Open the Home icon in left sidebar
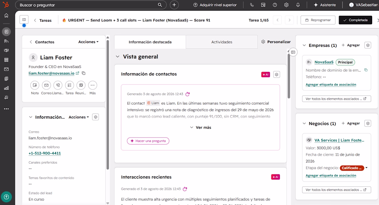The height and width of the screenshot is (205, 379). (x=6, y=16)
